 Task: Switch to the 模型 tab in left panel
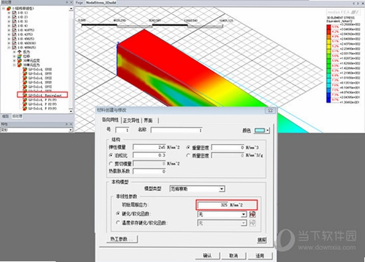point(5,116)
